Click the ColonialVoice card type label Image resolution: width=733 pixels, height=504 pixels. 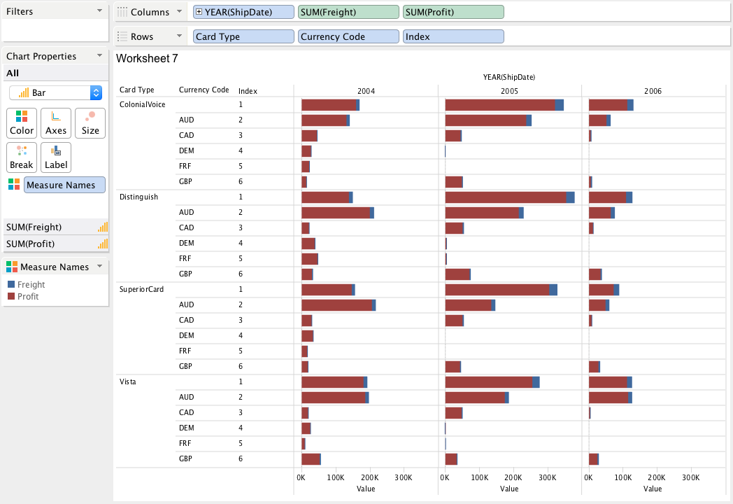point(142,104)
